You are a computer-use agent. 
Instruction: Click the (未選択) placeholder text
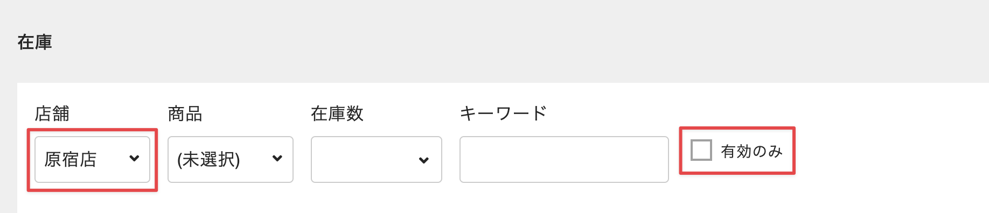click(208, 159)
